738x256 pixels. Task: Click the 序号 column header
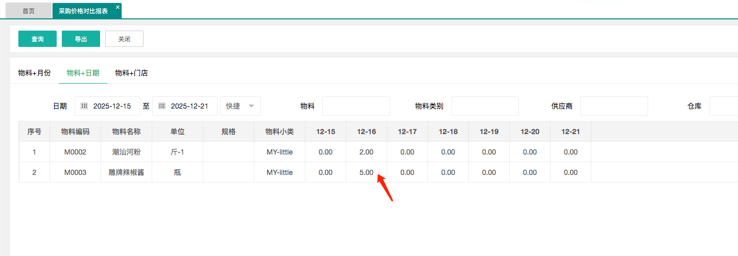[x=34, y=132]
